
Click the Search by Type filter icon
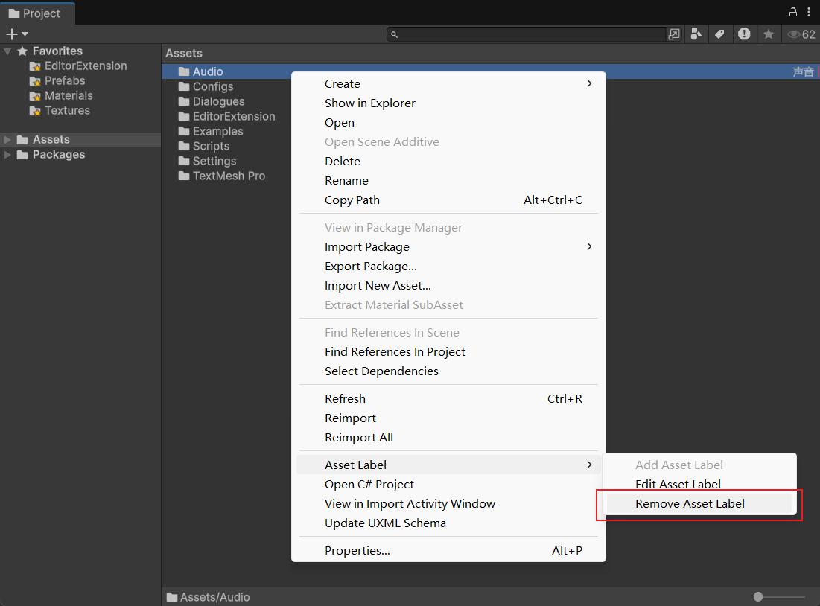696,34
